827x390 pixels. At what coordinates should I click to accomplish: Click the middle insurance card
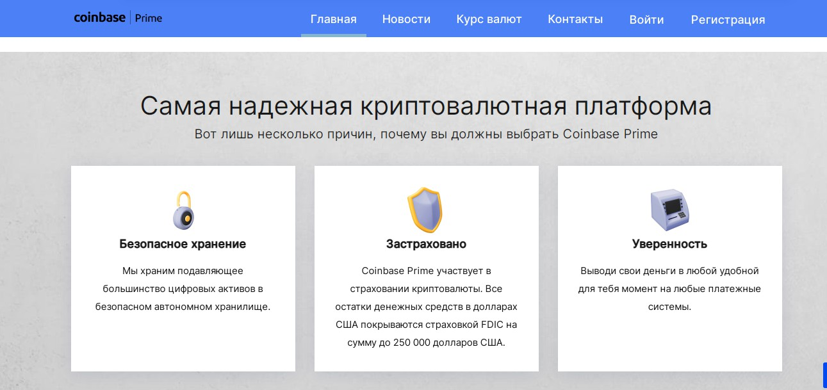[425, 268]
